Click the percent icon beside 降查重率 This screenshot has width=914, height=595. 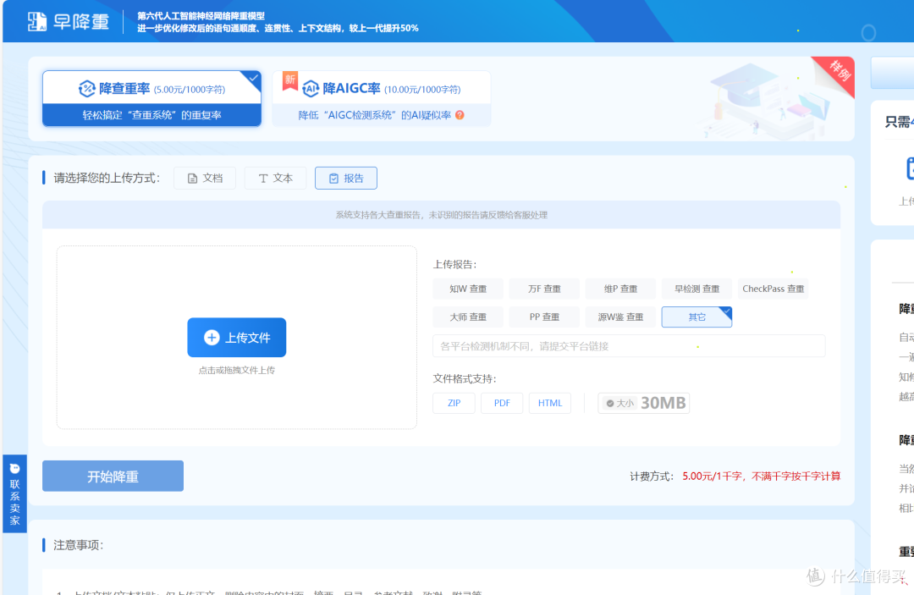87,89
